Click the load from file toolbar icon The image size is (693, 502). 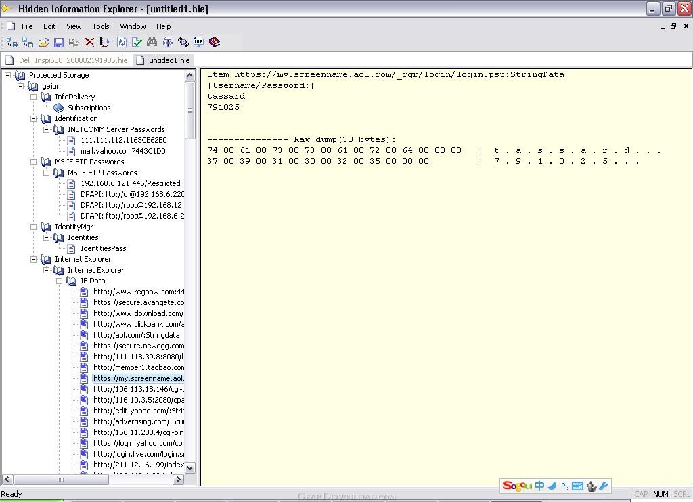click(x=28, y=42)
